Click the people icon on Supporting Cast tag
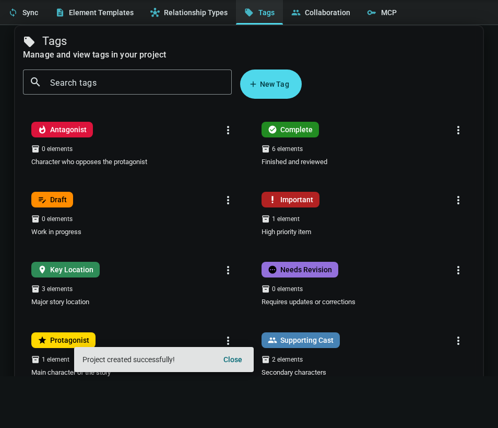 [272, 340]
